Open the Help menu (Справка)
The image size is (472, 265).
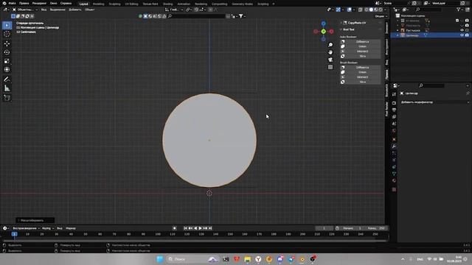[66, 3]
